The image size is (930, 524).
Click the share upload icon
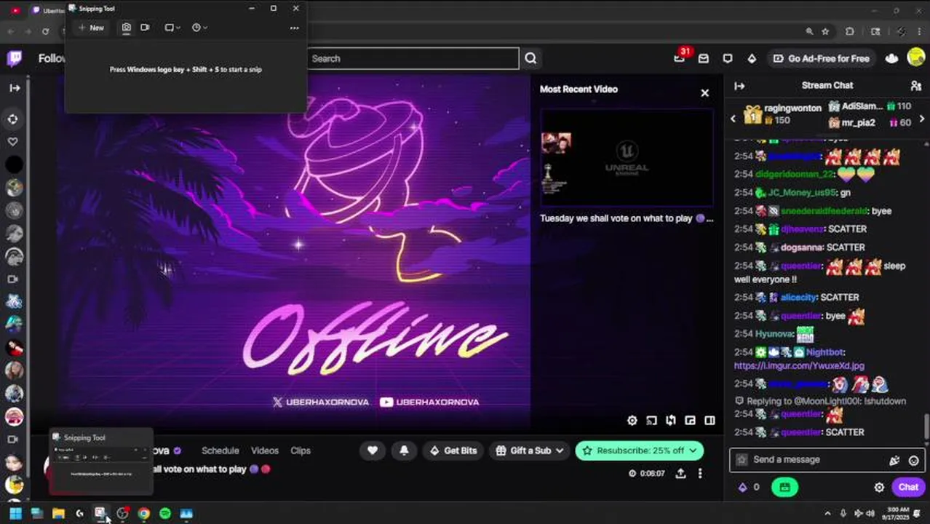(680, 473)
